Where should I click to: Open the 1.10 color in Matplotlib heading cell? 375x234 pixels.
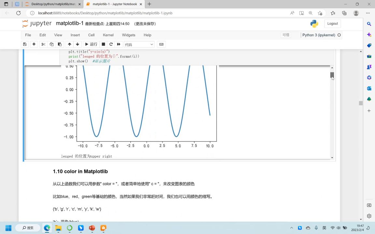point(80,171)
